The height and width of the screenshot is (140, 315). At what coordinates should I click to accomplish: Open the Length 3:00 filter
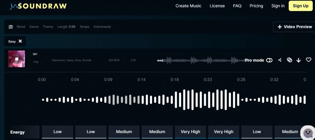pyautogui.click(x=66, y=27)
